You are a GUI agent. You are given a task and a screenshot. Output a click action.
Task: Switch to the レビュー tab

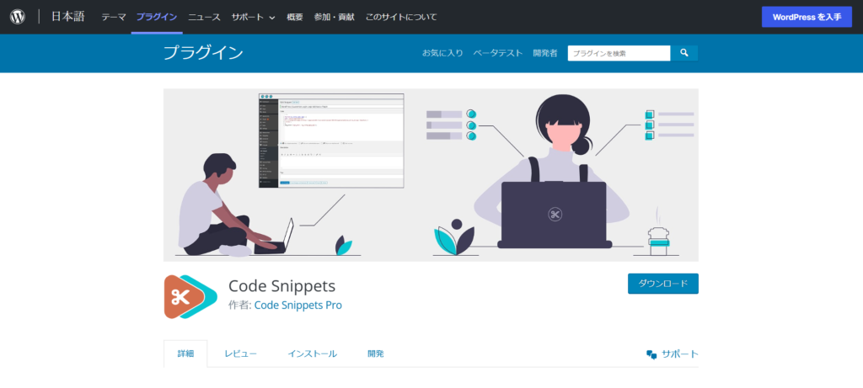240,354
